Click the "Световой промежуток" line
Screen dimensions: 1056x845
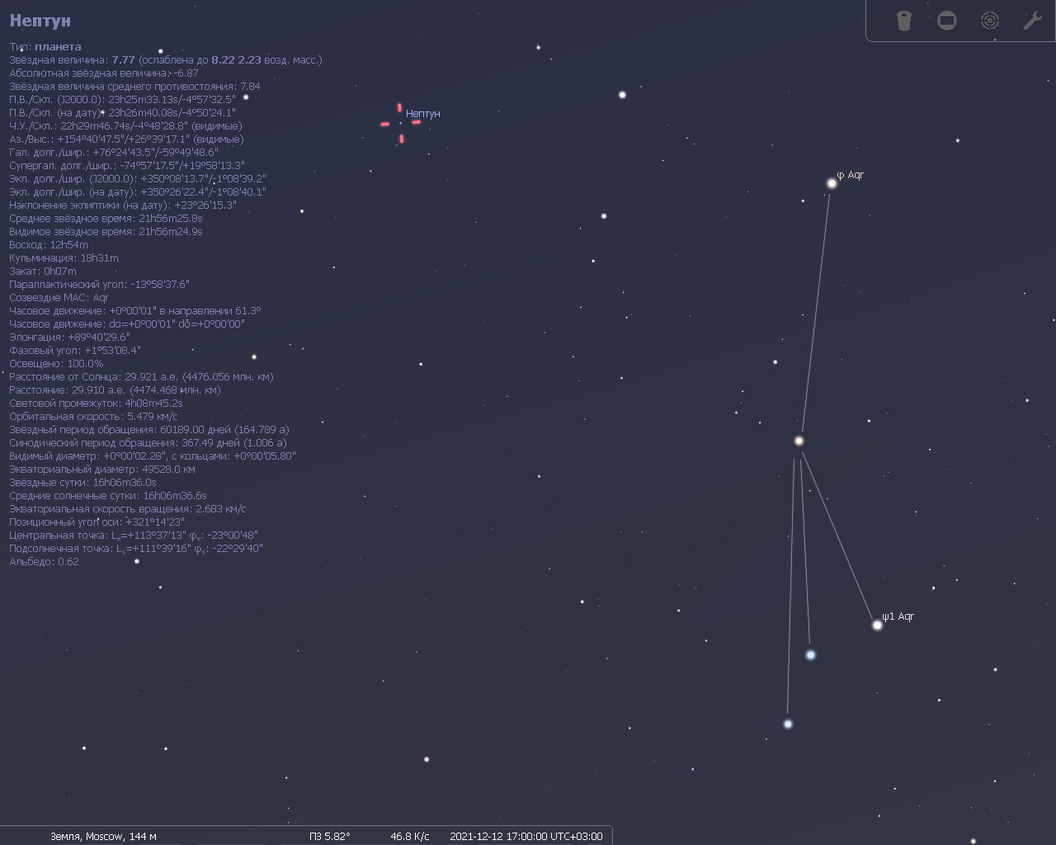(96, 404)
